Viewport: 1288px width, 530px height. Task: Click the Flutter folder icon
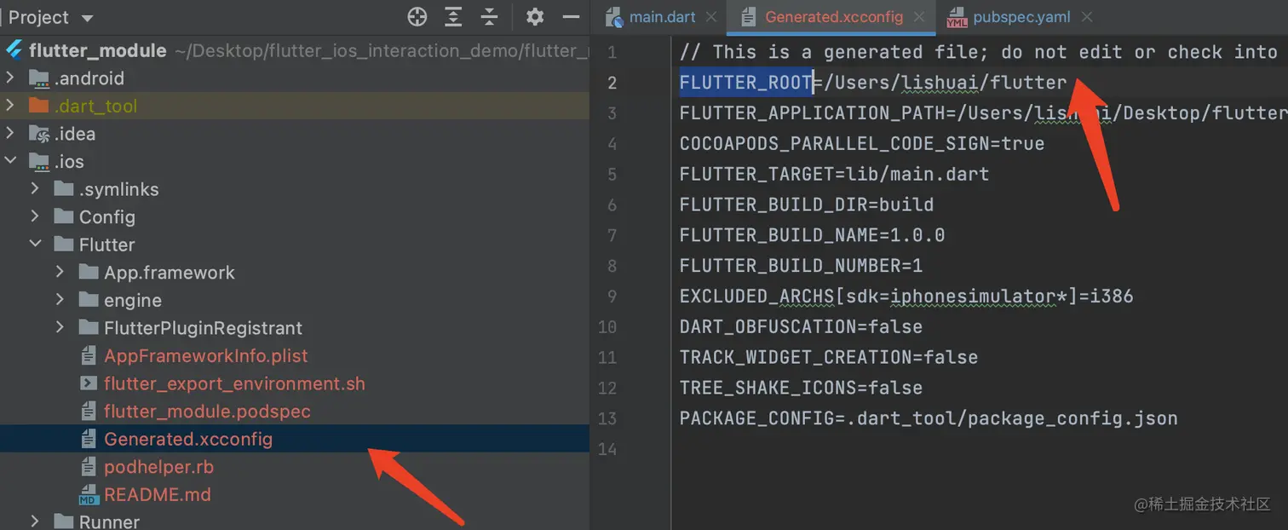(x=64, y=245)
